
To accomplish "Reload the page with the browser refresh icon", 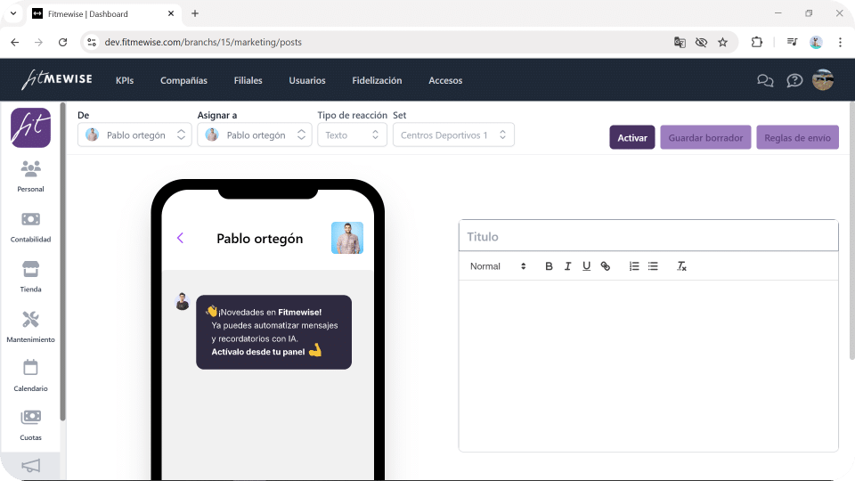I will pos(62,42).
